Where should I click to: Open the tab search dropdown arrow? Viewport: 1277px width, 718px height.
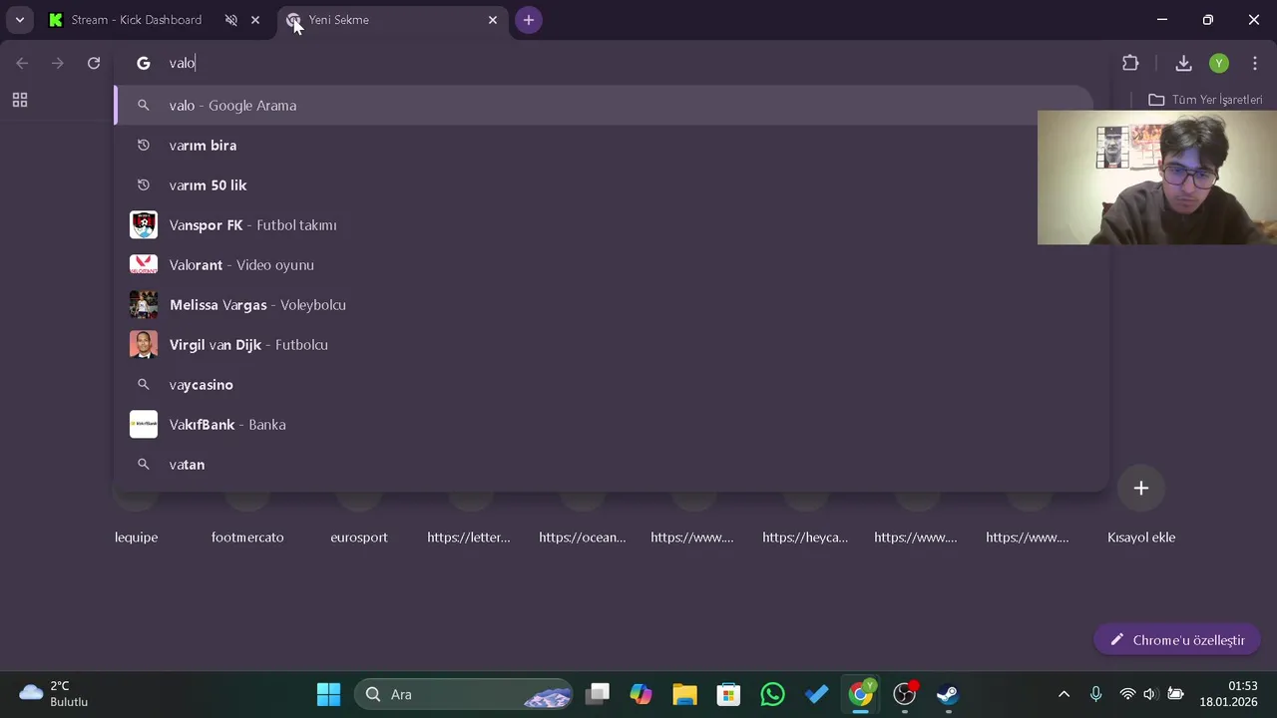[19, 20]
